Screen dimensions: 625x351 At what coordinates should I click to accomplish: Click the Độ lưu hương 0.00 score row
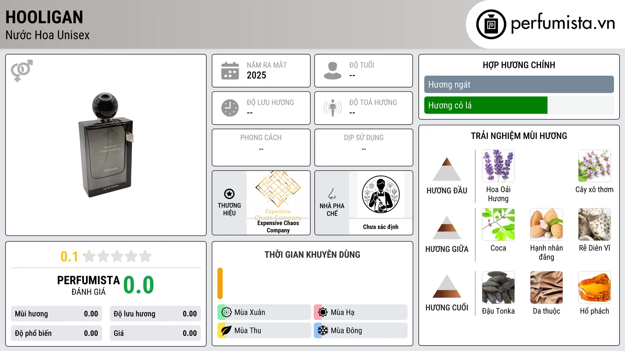[x=155, y=314]
